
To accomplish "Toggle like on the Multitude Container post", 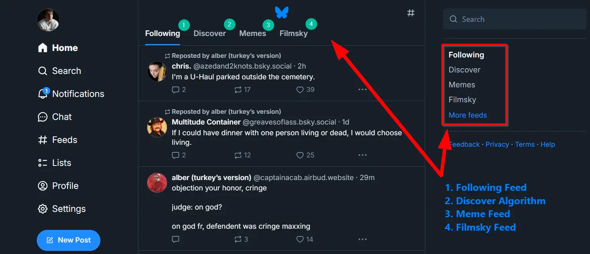I will pyautogui.click(x=300, y=155).
